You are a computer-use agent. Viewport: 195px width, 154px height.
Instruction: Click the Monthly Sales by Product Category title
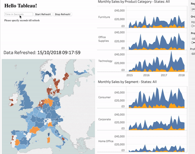click(134, 2)
